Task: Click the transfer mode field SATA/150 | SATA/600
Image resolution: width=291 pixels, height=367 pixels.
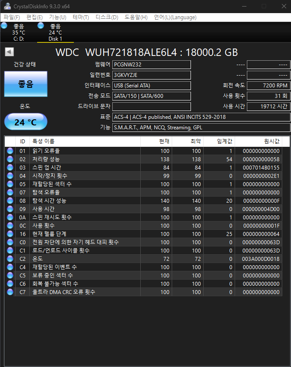Action: (152, 96)
